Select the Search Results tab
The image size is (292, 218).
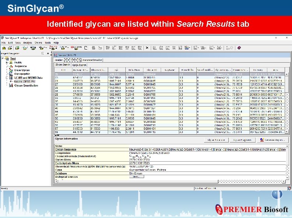[x=72, y=60]
